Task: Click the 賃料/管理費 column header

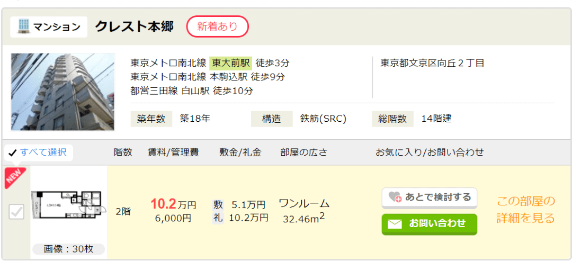Action: (173, 152)
